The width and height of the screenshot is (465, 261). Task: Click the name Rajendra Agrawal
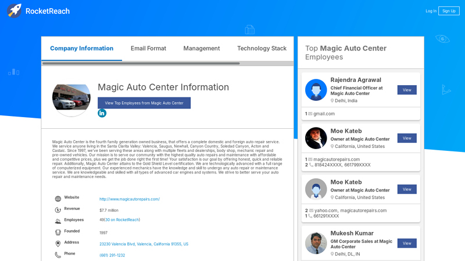point(356,80)
